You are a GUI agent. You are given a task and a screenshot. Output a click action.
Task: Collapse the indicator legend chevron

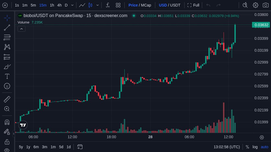pos(22,29)
